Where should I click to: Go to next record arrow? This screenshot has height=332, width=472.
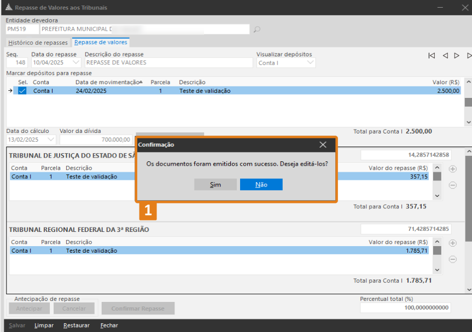(457, 55)
